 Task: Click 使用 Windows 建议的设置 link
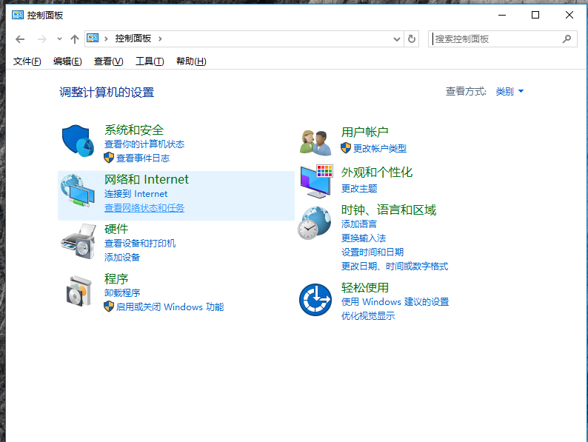[x=395, y=302]
